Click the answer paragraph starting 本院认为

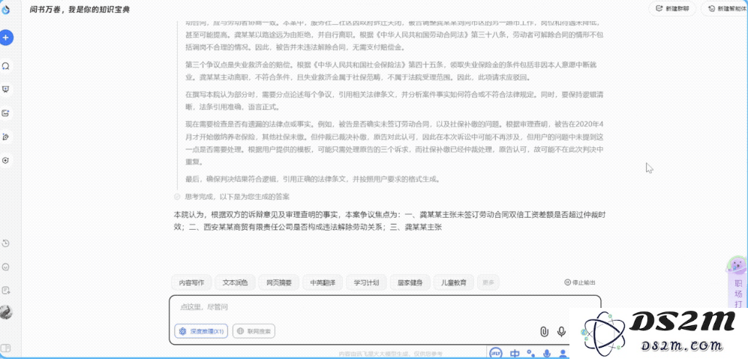point(389,221)
